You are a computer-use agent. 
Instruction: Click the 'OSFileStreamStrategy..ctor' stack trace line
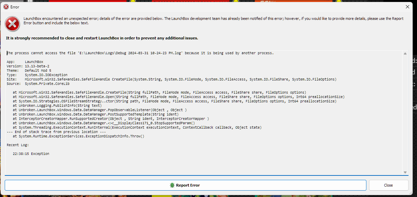coord(175,101)
